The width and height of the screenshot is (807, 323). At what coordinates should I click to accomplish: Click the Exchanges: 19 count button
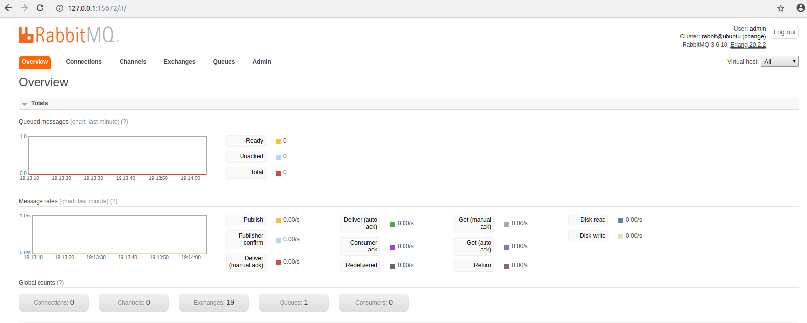[214, 303]
